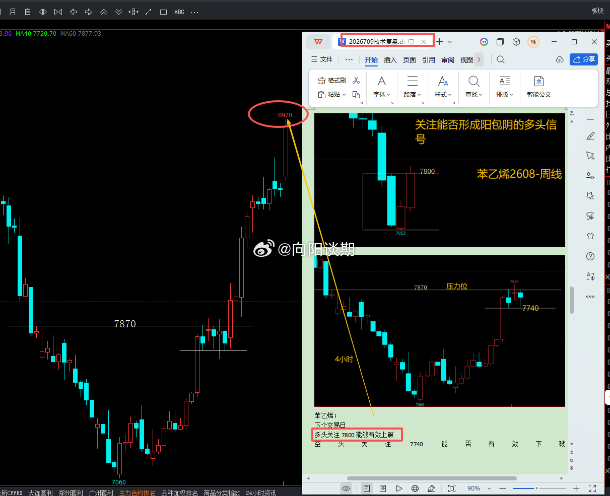Screen dimensions: 610x496
Task: Show more ribbon tabs chevron
Action: pos(479,59)
